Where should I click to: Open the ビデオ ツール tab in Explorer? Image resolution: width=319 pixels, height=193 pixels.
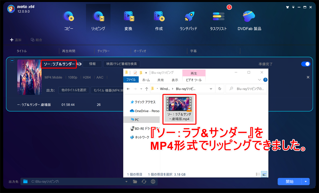coord(194,80)
